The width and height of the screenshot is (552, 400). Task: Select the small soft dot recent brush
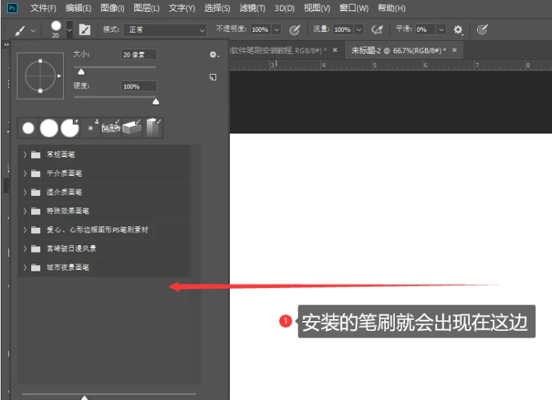pyautogui.click(x=91, y=128)
